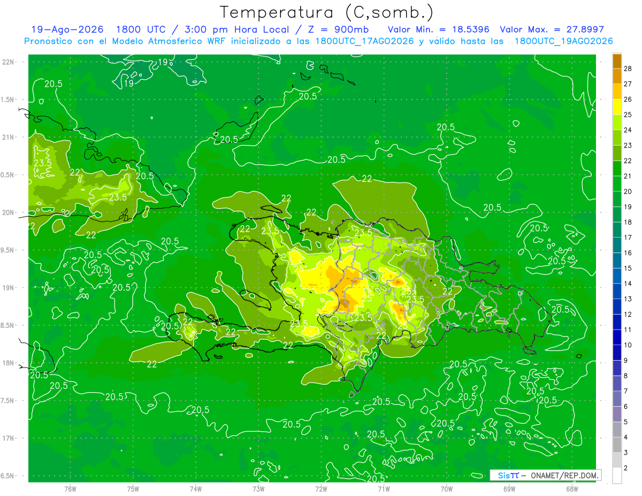Click the '73W' longitude axis label
This screenshot has height=496, width=642.
point(258,489)
